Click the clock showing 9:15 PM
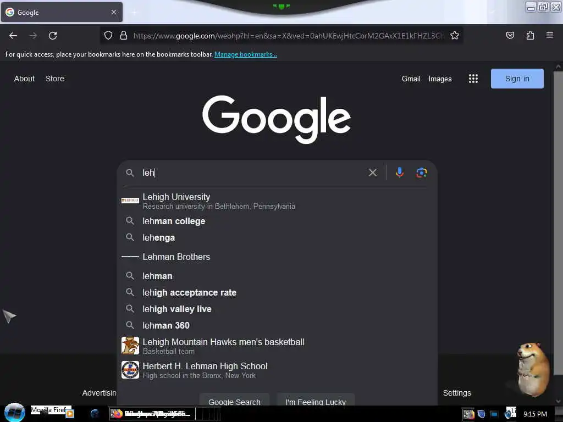The image size is (563, 422). [535, 414]
